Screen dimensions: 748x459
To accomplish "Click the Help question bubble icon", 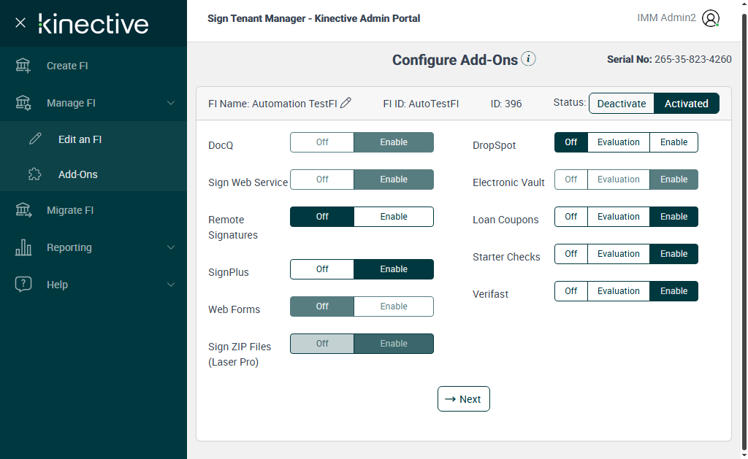I will tap(23, 285).
